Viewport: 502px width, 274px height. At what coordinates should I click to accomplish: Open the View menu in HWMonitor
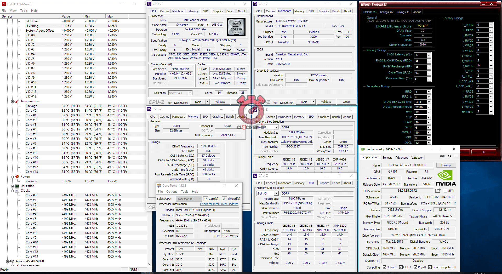pyautogui.click(x=13, y=11)
